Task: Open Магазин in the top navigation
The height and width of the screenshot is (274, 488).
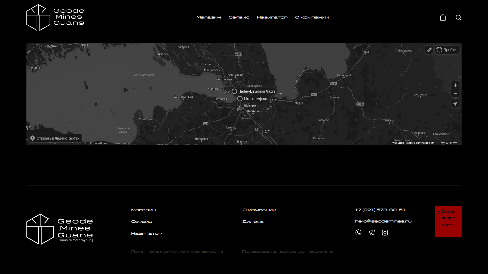Action: point(209,18)
